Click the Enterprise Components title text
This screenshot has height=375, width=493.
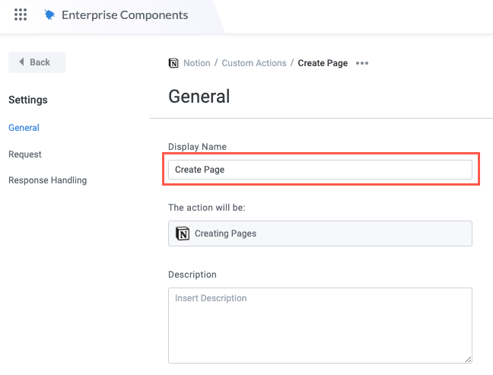pyautogui.click(x=125, y=15)
